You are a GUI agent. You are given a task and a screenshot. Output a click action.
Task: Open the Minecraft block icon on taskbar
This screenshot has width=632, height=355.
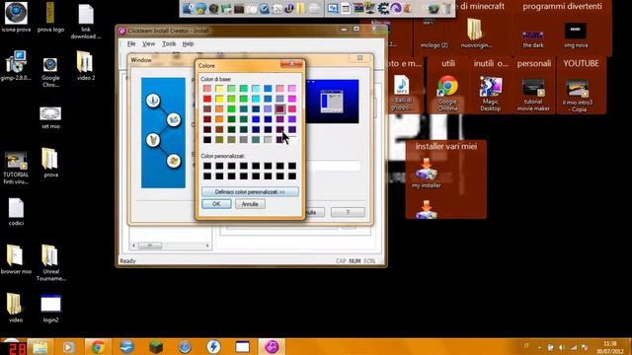(156, 346)
